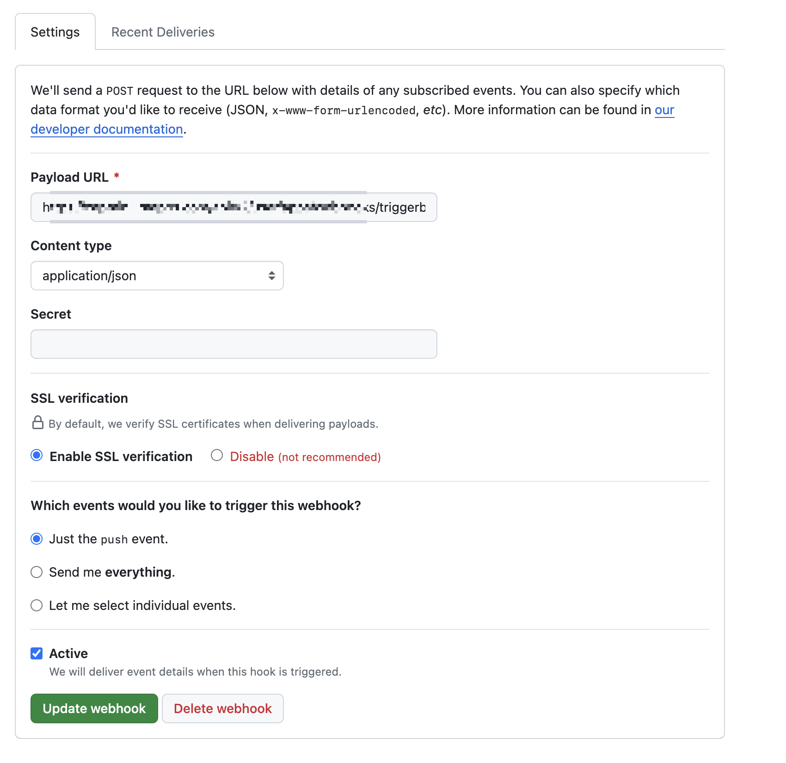This screenshot has width=786, height=763.
Task: Click the "Secret" field label
Action: click(x=51, y=314)
